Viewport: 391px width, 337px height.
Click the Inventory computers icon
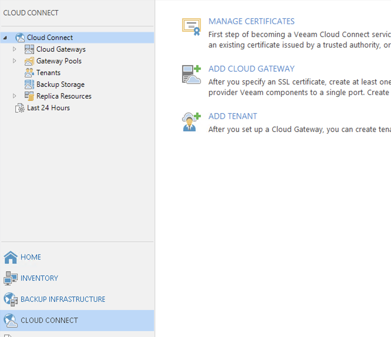click(x=11, y=278)
